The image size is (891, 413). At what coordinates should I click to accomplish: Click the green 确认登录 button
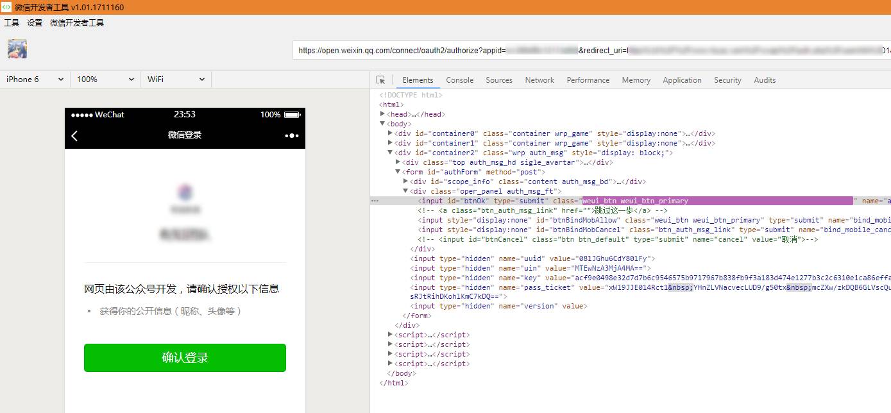185,358
